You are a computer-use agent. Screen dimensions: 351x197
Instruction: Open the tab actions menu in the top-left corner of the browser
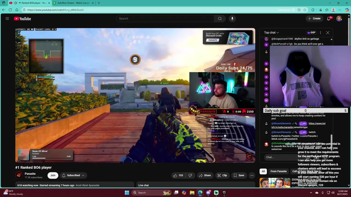tap(4, 3)
